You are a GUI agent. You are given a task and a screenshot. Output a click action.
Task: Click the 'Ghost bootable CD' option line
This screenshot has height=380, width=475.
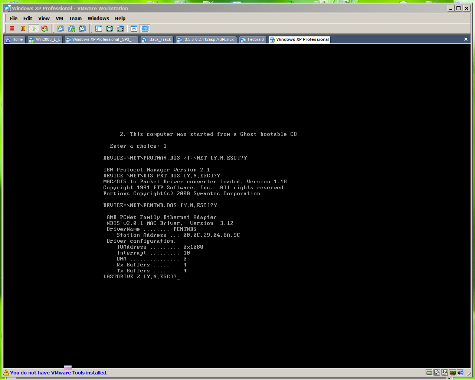click(x=208, y=134)
